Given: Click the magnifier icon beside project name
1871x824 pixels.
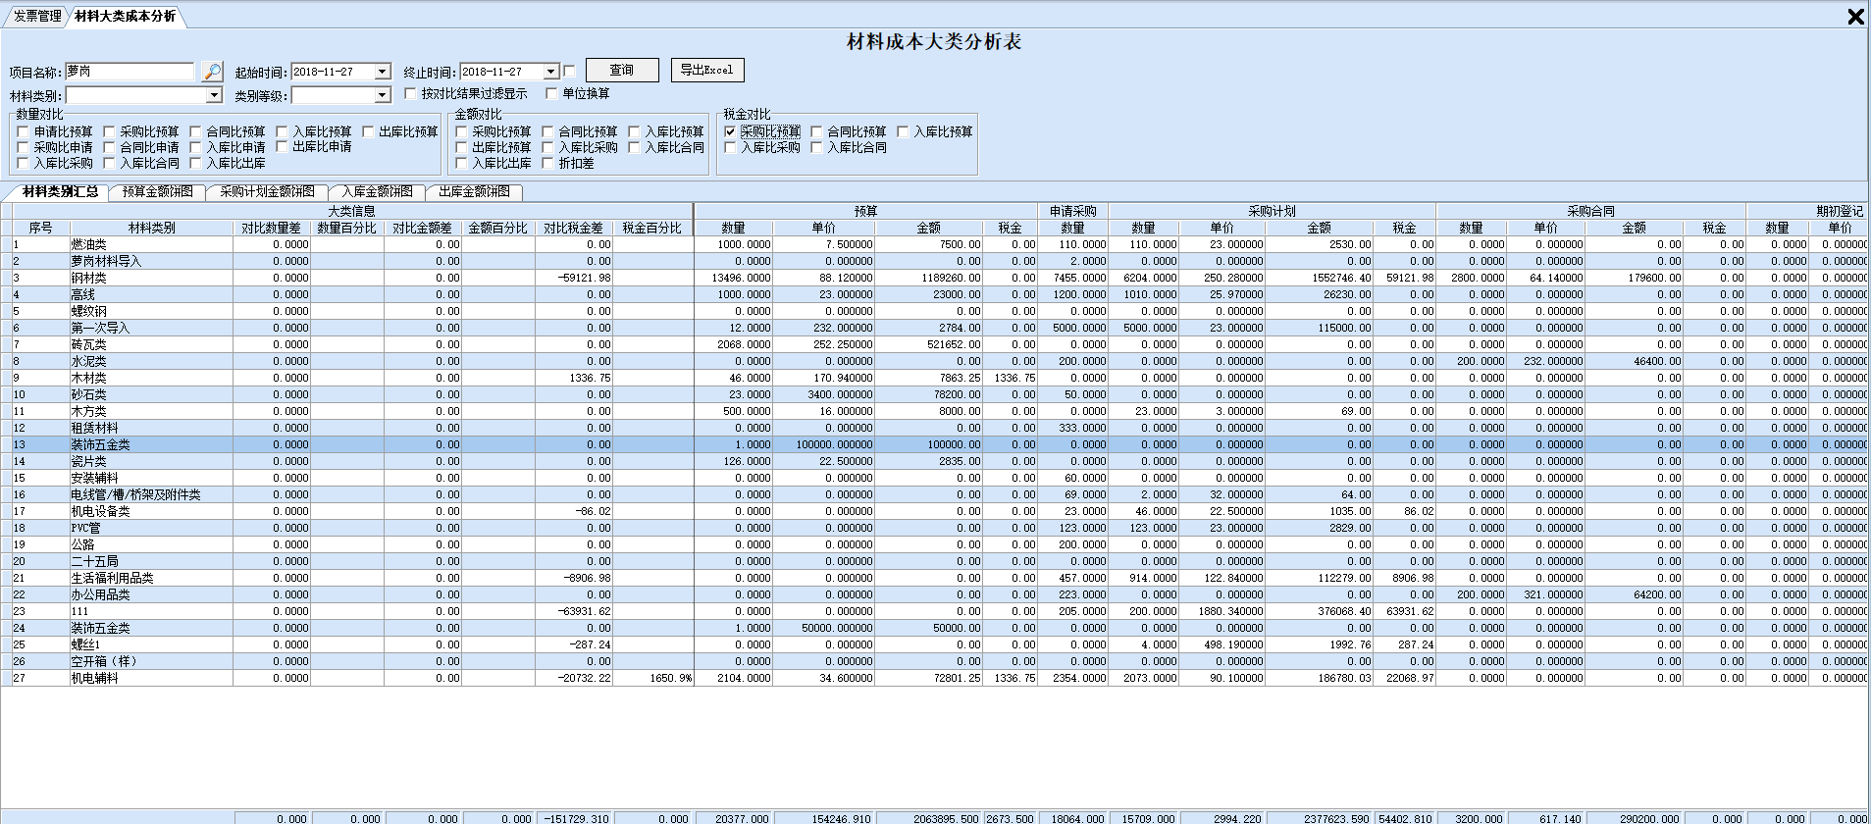Looking at the screenshot, I should [x=212, y=72].
